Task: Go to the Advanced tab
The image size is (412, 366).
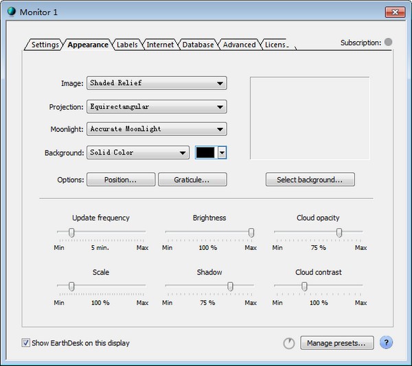Action: point(239,45)
